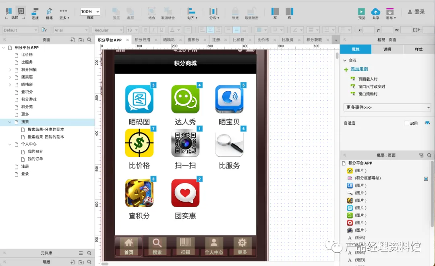Click the 锁定 lock icon
This screenshot has height=266, width=435.
[235, 11]
